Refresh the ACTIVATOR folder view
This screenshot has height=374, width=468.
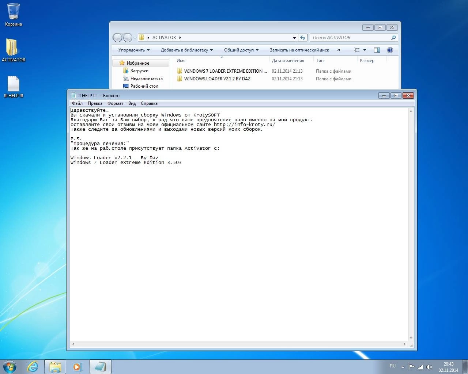(x=303, y=38)
